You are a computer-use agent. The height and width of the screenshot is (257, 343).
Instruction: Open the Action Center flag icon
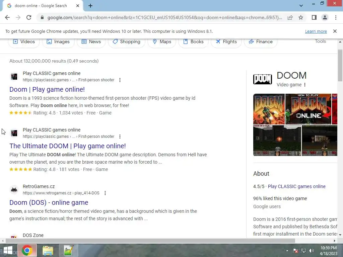point(295,251)
